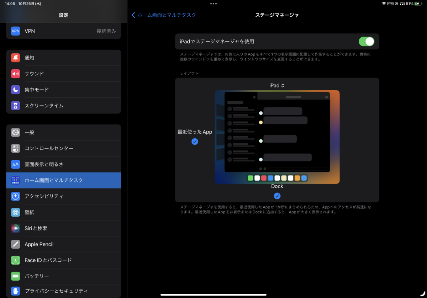Screen dimensions: 427x298
Task: Tap the Stage Manager layout preview image
Action: click(x=277, y=137)
